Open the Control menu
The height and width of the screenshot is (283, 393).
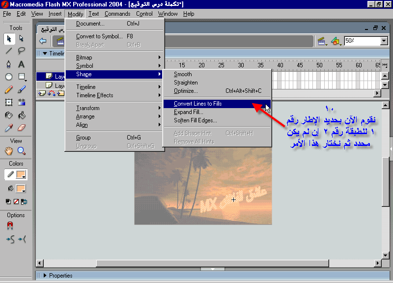point(144,14)
